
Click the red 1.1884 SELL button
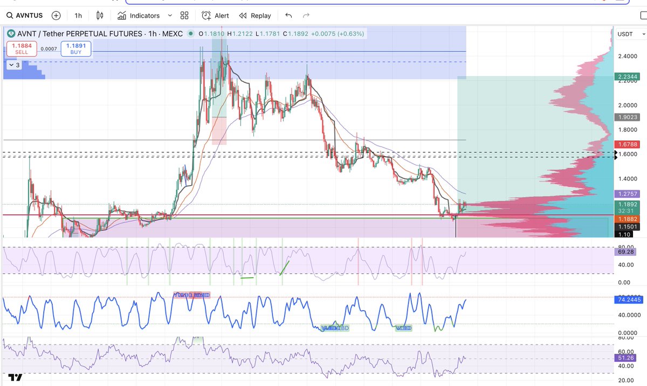(21, 49)
